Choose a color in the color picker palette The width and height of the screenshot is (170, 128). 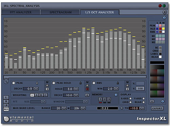pyautogui.click(x=157, y=81)
